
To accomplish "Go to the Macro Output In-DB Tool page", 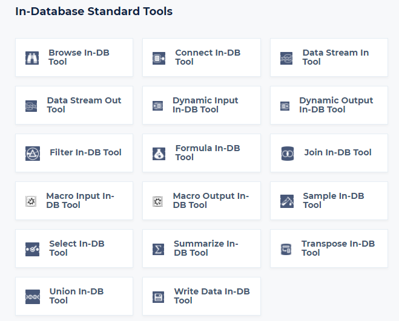I will [x=211, y=201].
